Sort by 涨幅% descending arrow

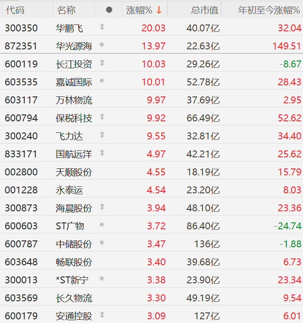159,10
